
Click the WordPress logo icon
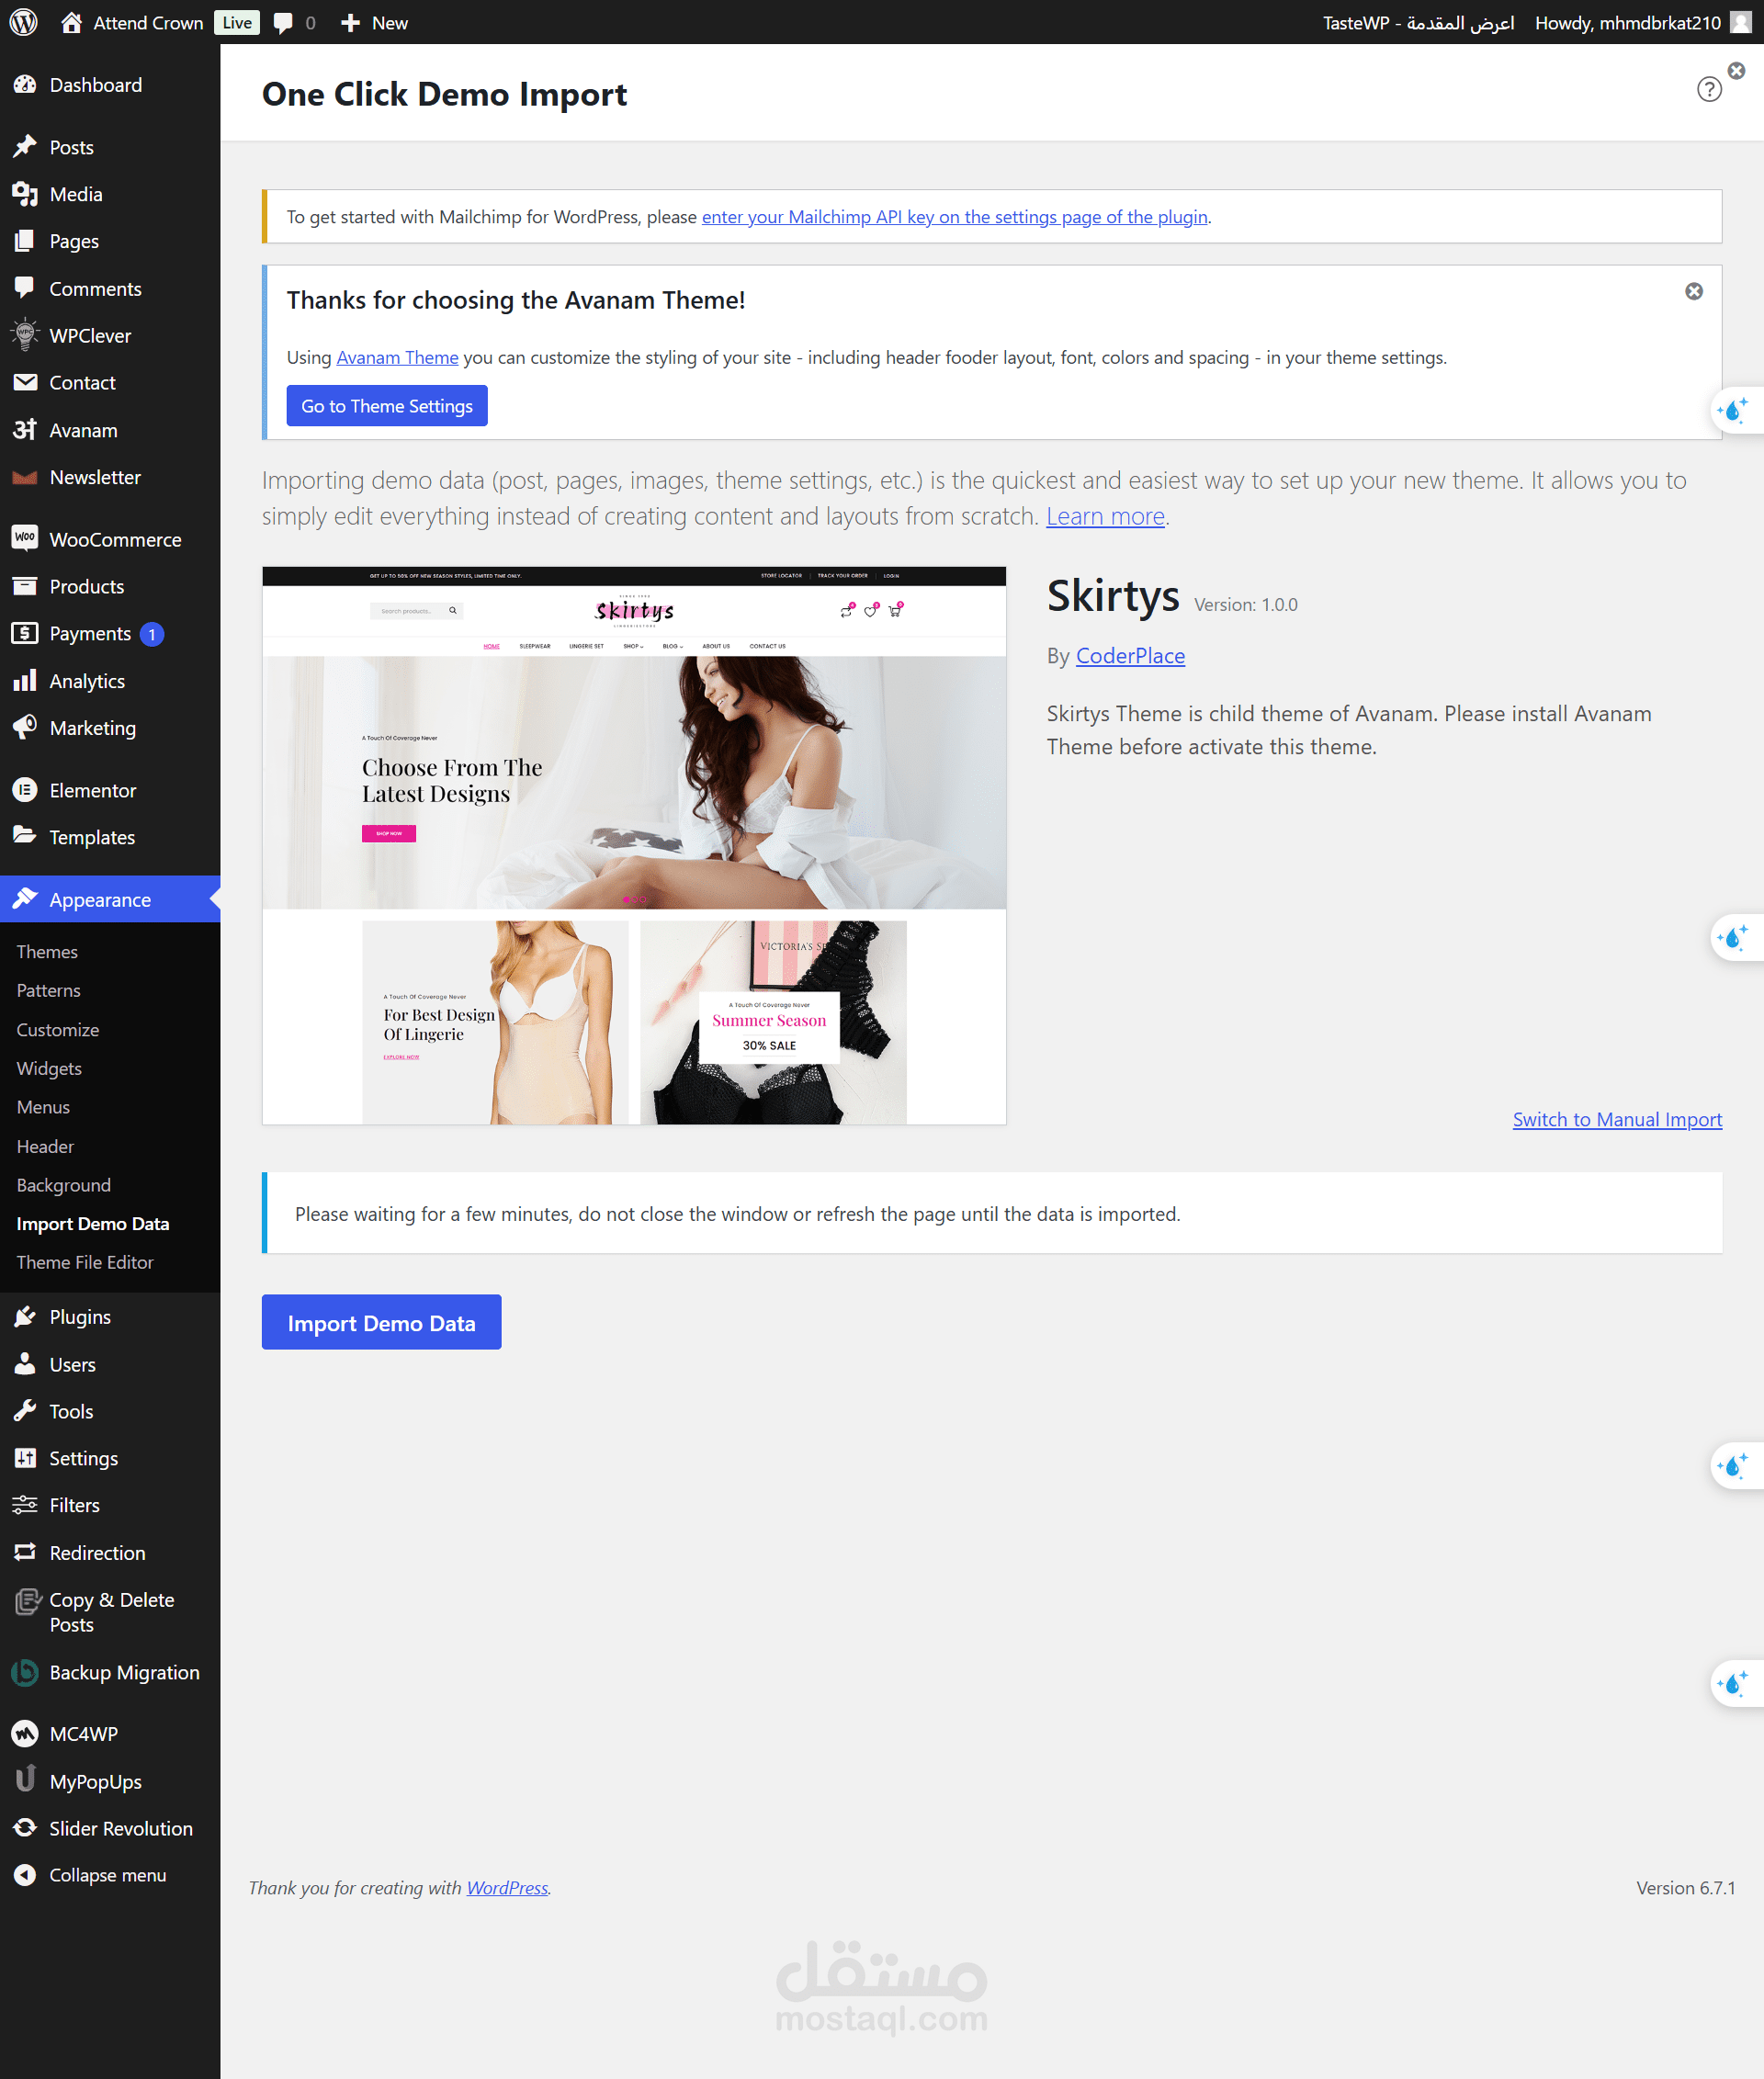pyautogui.click(x=23, y=22)
